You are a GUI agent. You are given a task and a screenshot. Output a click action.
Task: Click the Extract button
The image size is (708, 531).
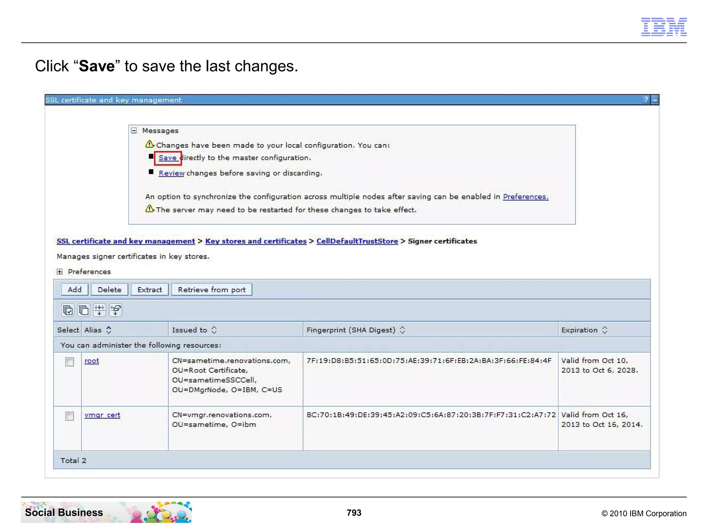tap(150, 290)
